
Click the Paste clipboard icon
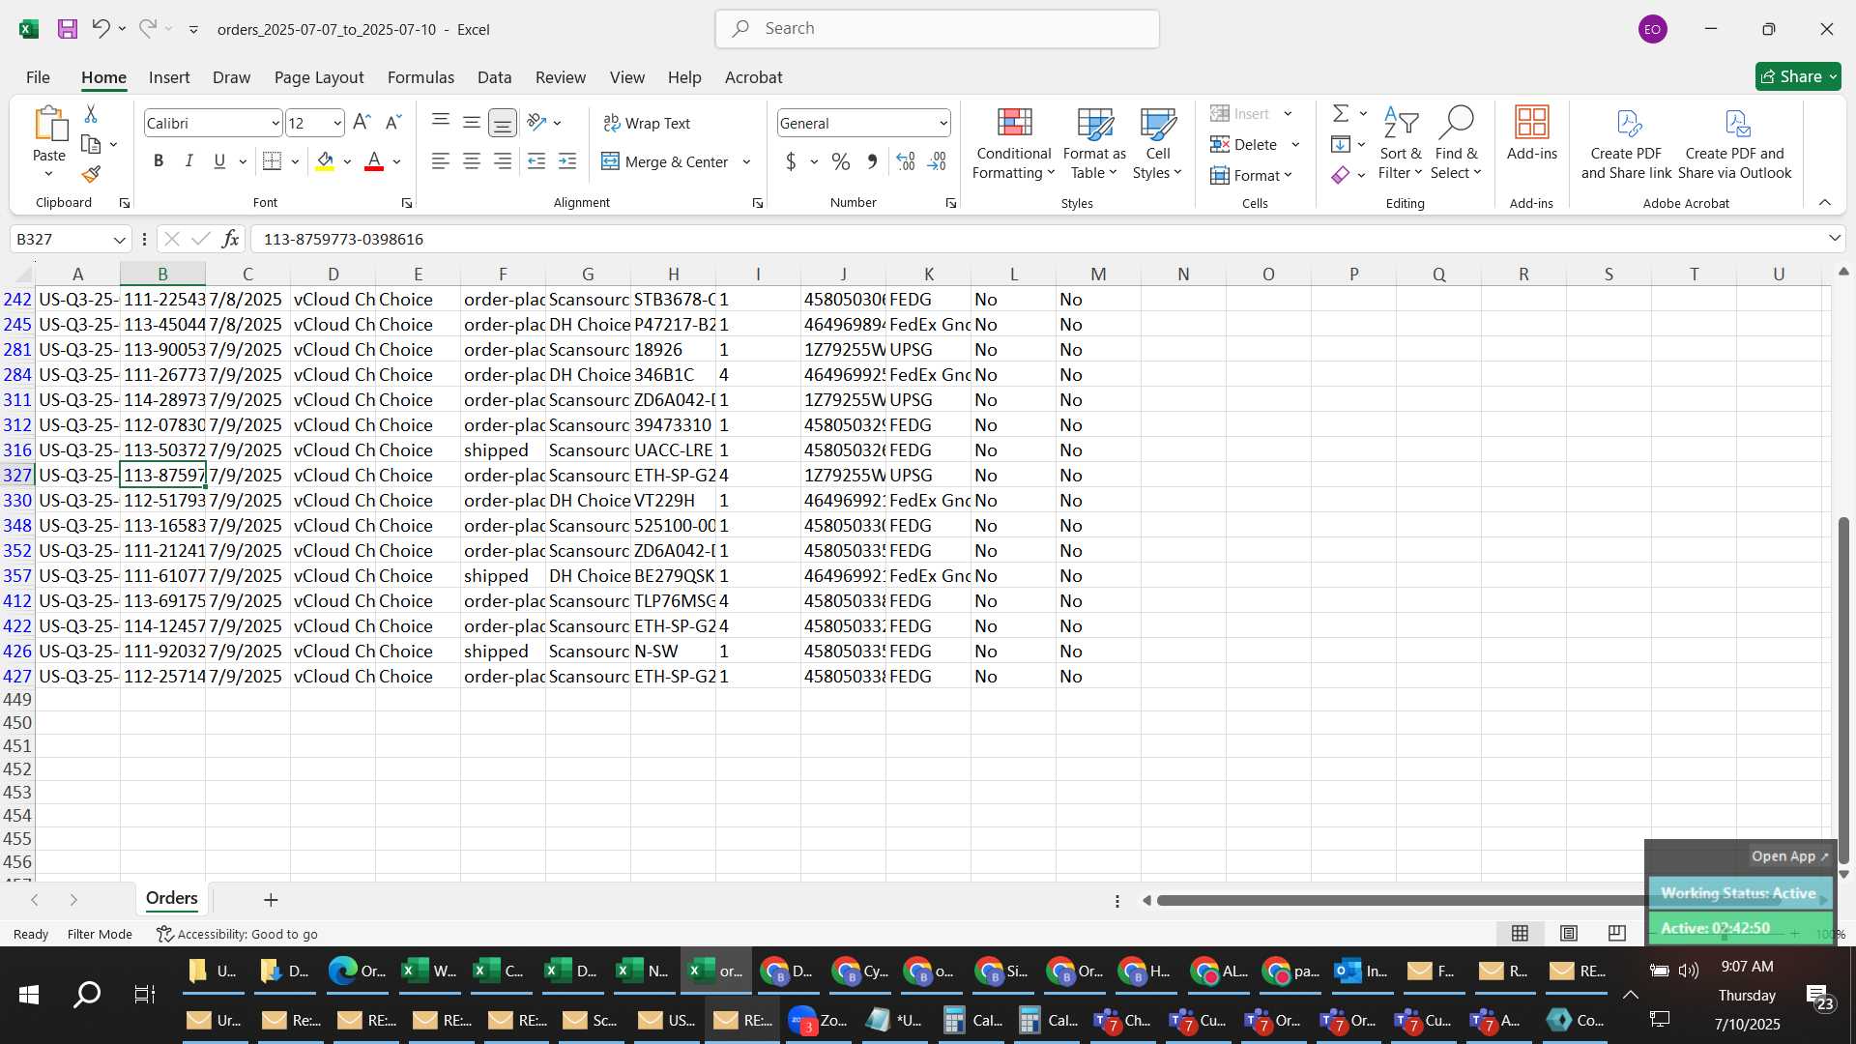[x=49, y=126]
